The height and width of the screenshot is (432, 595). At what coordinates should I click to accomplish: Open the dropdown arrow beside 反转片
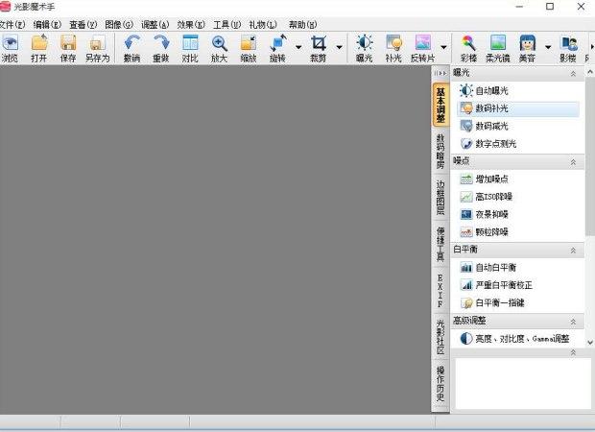tap(443, 47)
